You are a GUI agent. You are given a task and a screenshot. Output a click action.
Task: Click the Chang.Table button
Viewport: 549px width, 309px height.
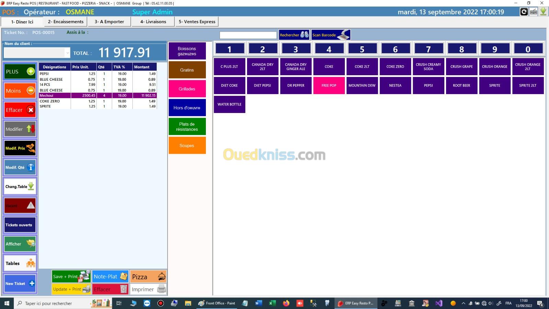[20, 186]
